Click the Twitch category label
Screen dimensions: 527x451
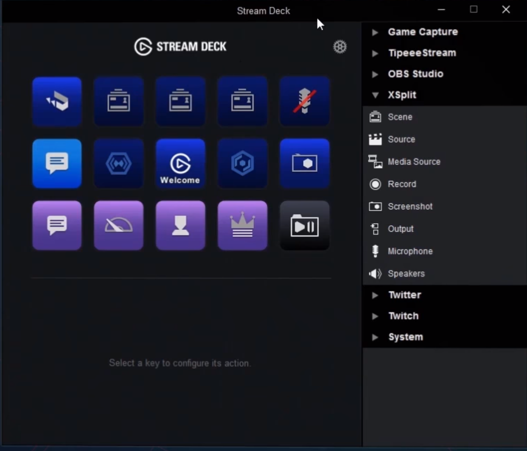[x=403, y=316]
